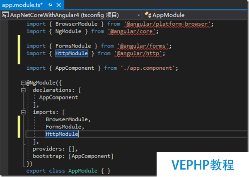Click highlighted 'HttpModule' in import statement
Screen dimensions: 249x177
(x=71, y=53)
